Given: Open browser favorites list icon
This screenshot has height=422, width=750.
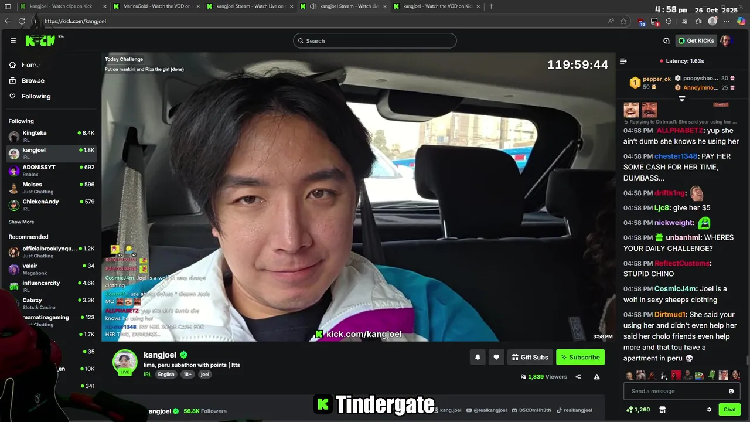Looking at the screenshot, I should 698,21.
